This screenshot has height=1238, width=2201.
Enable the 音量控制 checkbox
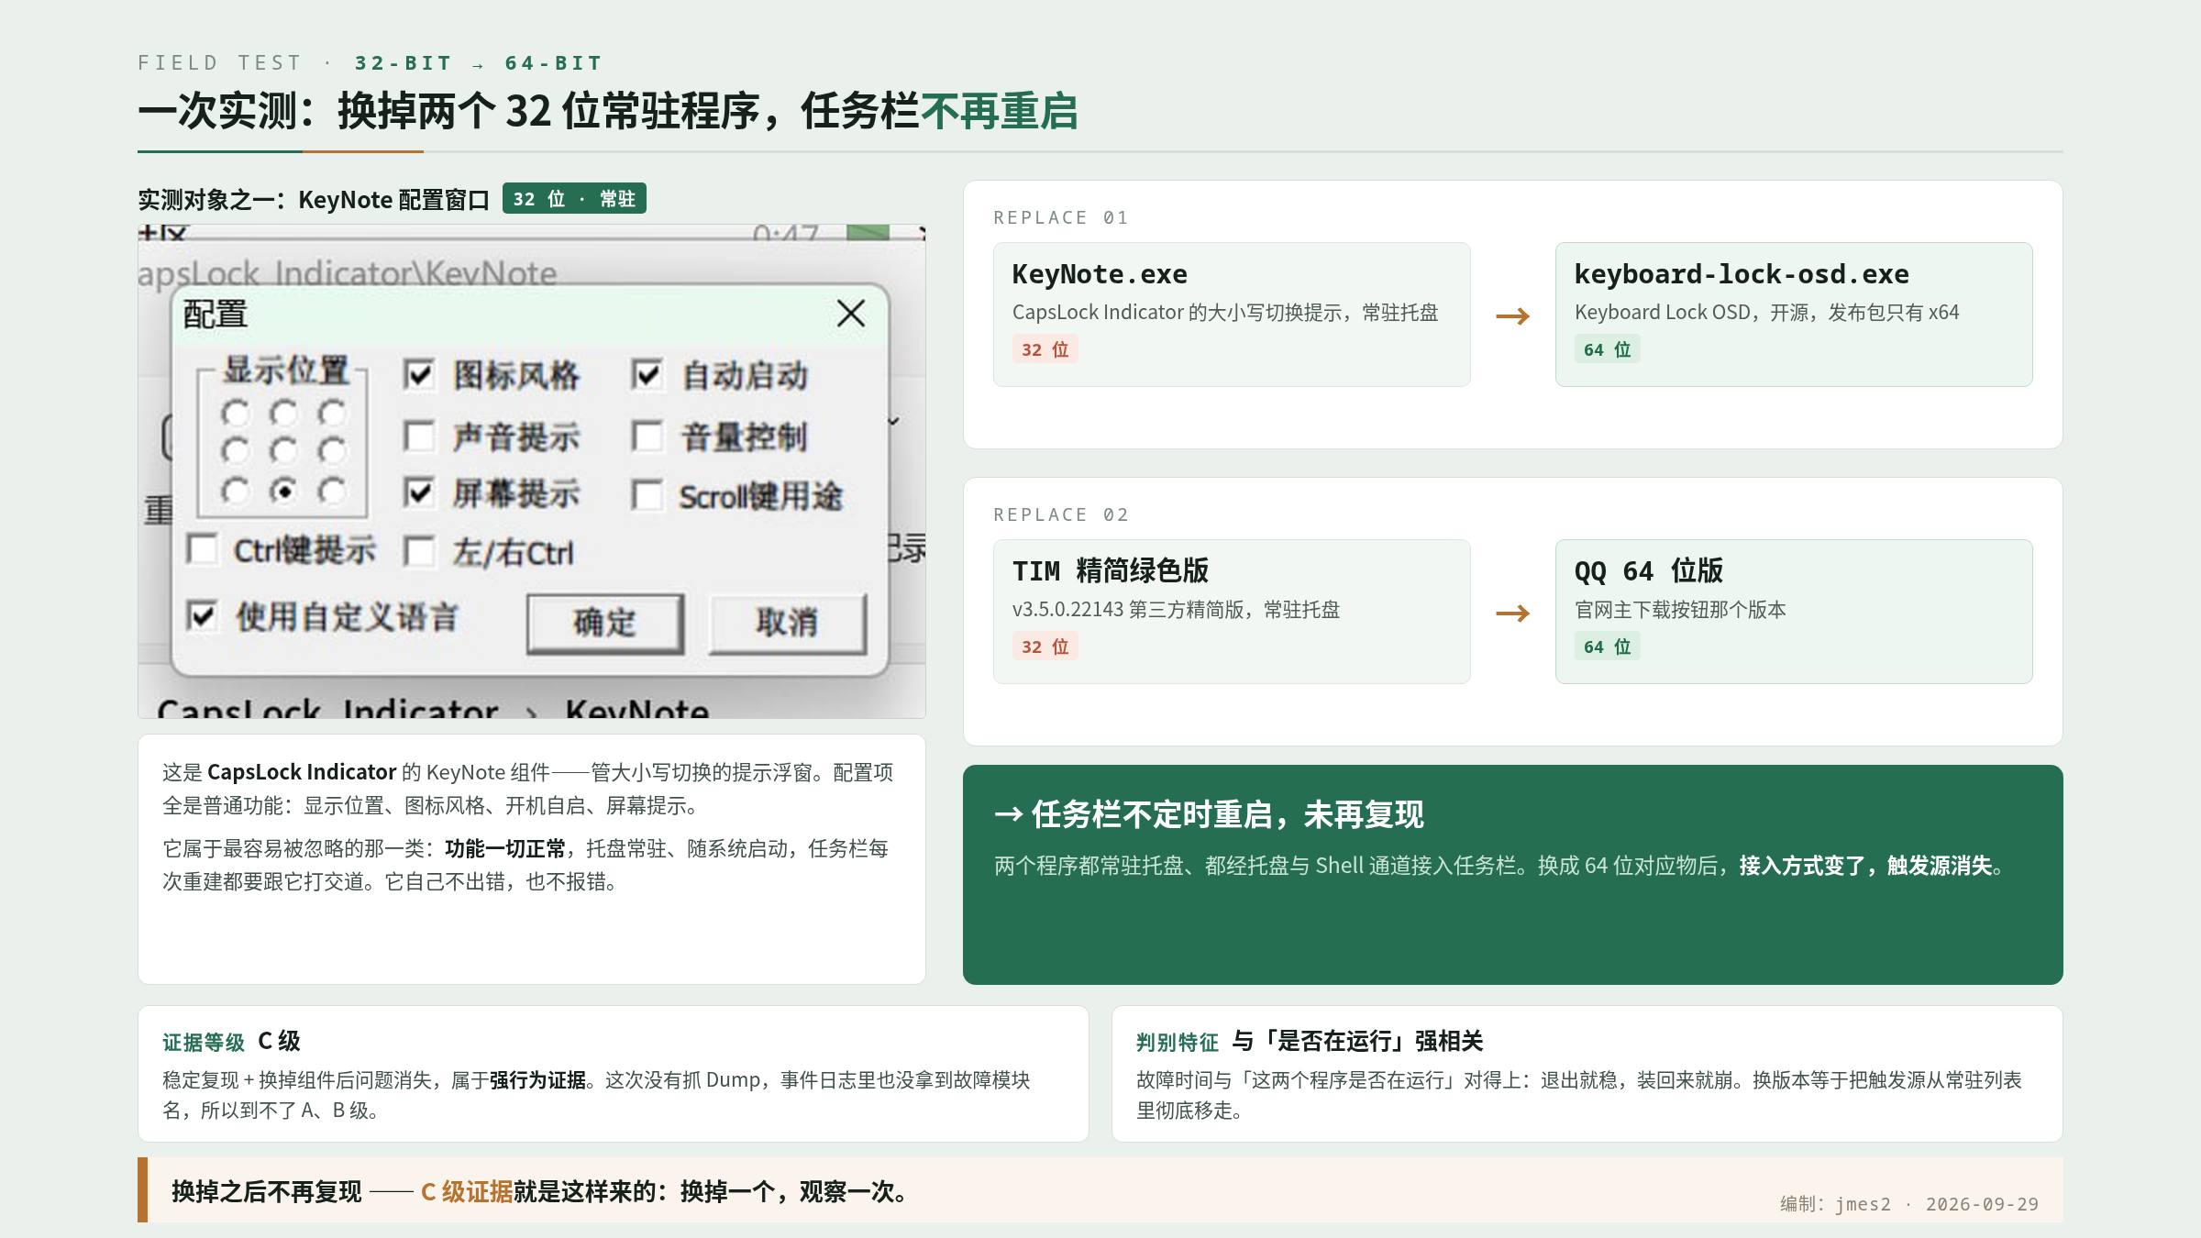tap(647, 436)
